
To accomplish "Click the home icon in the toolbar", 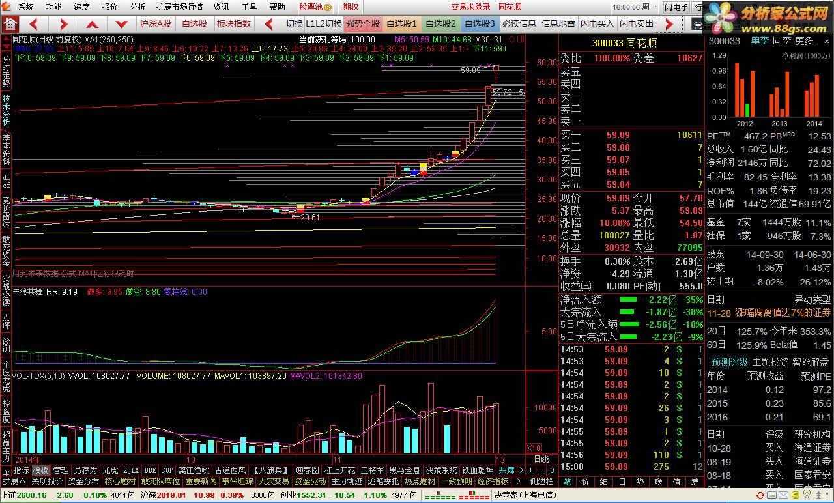I will pos(10,24).
